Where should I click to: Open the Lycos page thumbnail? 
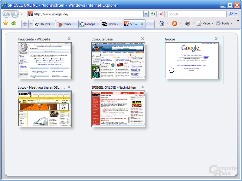[45, 109]
